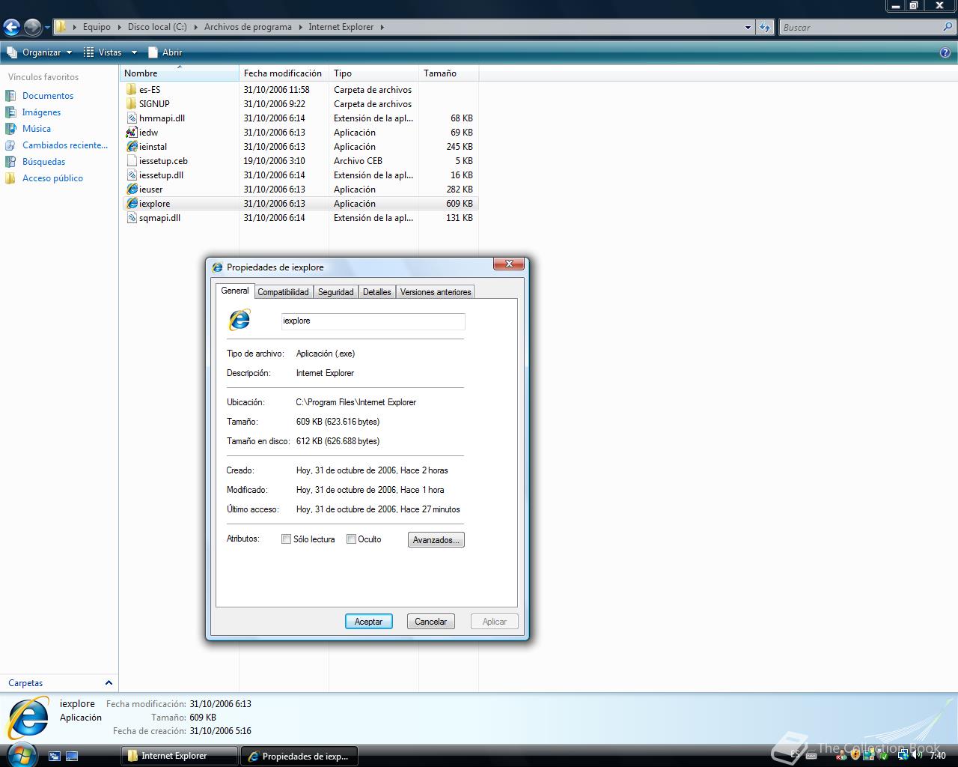Select the ieinstal application icon
Image resolution: width=958 pixels, height=767 pixels.
pyautogui.click(x=132, y=147)
